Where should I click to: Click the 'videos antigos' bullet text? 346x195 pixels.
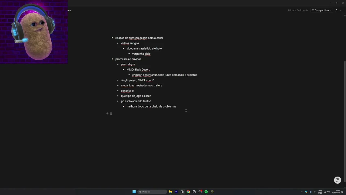(130, 43)
